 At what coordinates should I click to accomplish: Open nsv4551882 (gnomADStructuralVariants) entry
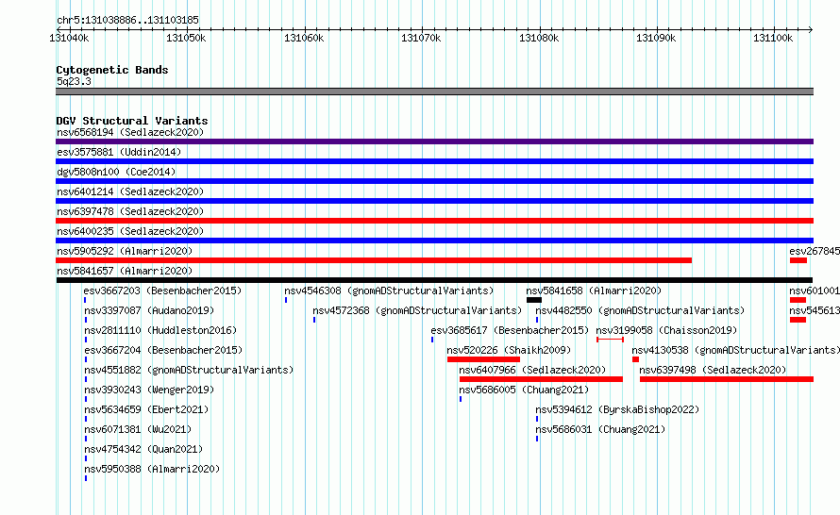(189, 370)
